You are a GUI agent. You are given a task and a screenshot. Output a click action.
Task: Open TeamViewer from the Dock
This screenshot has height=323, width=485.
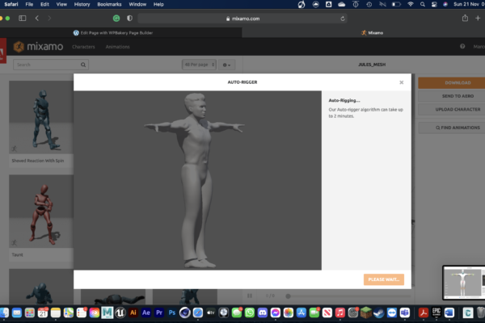point(391,313)
